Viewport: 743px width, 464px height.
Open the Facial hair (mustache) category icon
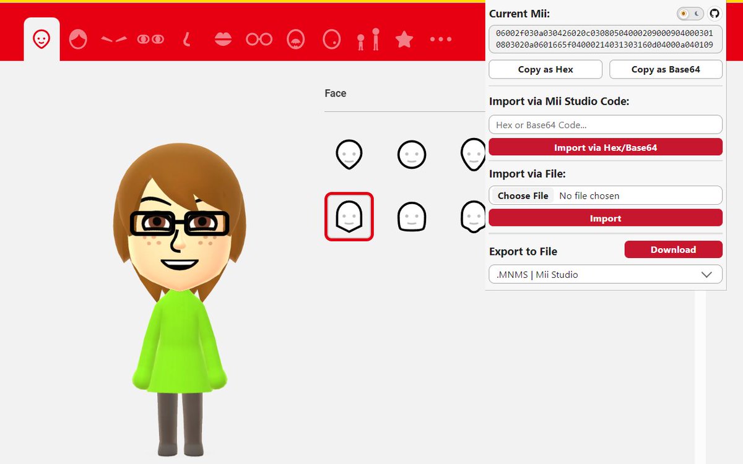point(296,40)
